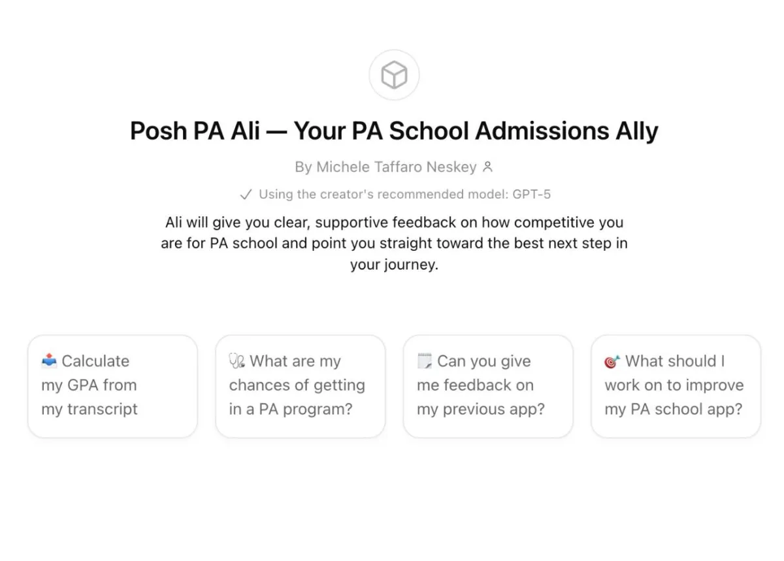Click 'my previous app?' text in feedback card
This screenshot has width=784, height=561.
[481, 409]
